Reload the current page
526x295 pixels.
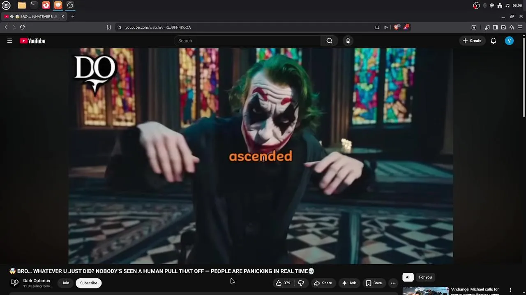click(x=23, y=27)
